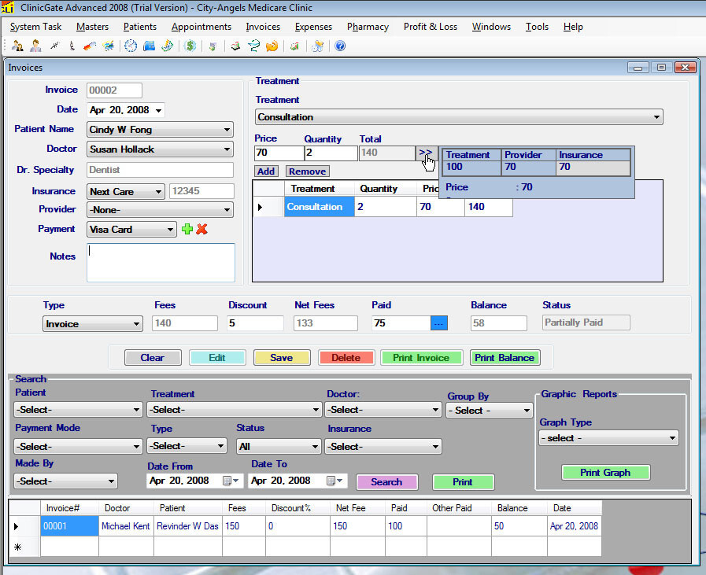
Task: Click the Price input field
Action: click(279, 153)
